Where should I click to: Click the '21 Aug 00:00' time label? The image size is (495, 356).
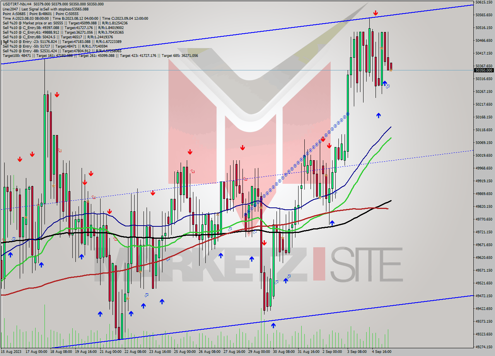tap(111, 352)
